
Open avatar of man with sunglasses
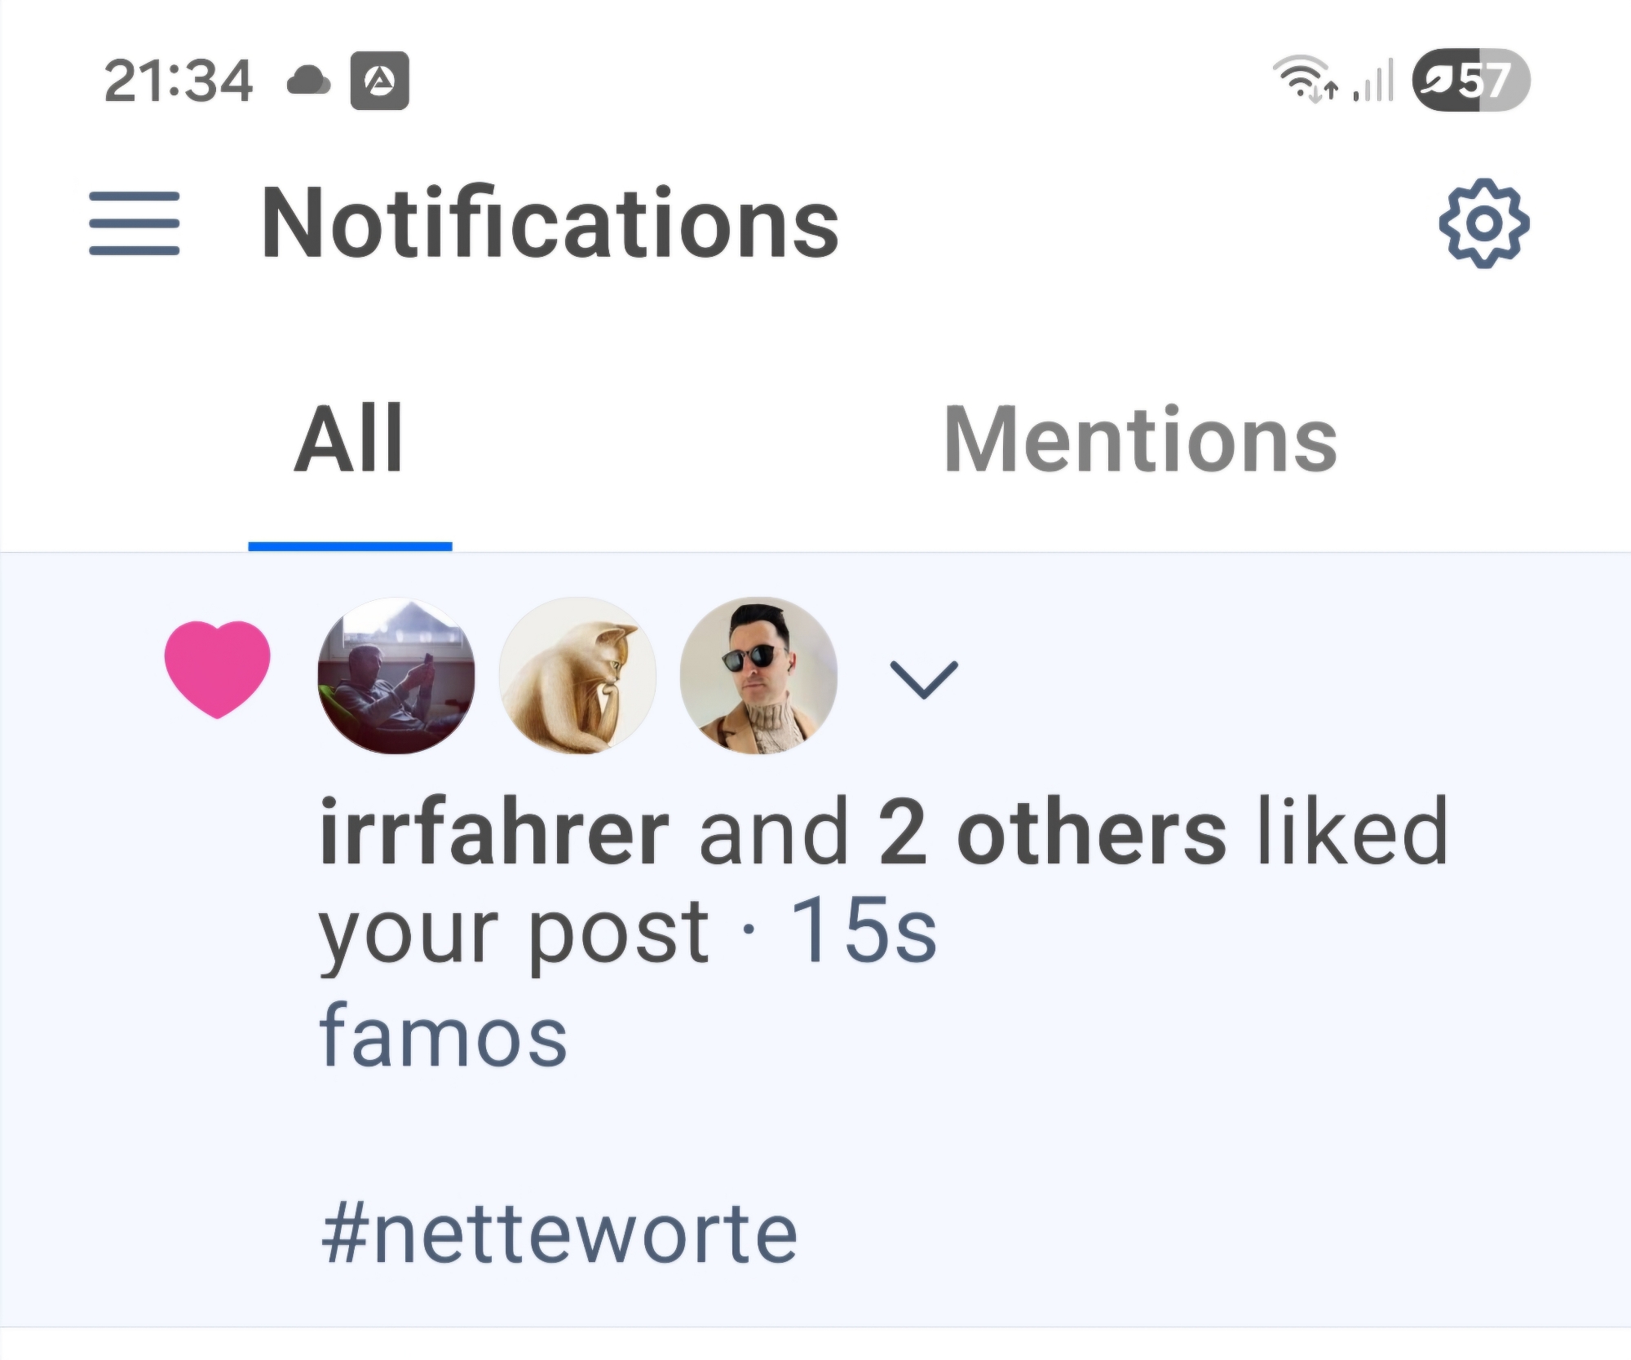(758, 676)
